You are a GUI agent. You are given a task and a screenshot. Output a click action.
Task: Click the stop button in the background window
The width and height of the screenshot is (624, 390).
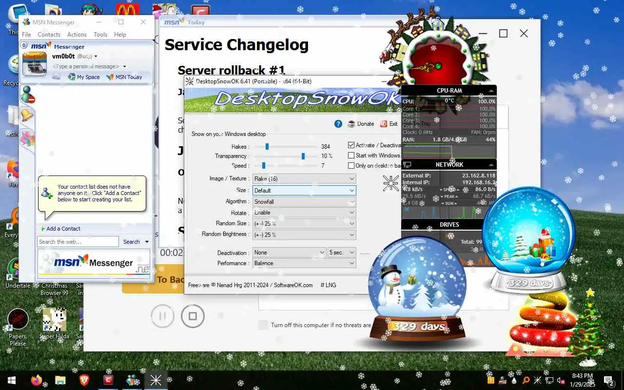pyautogui.click(x=193, y=316)
